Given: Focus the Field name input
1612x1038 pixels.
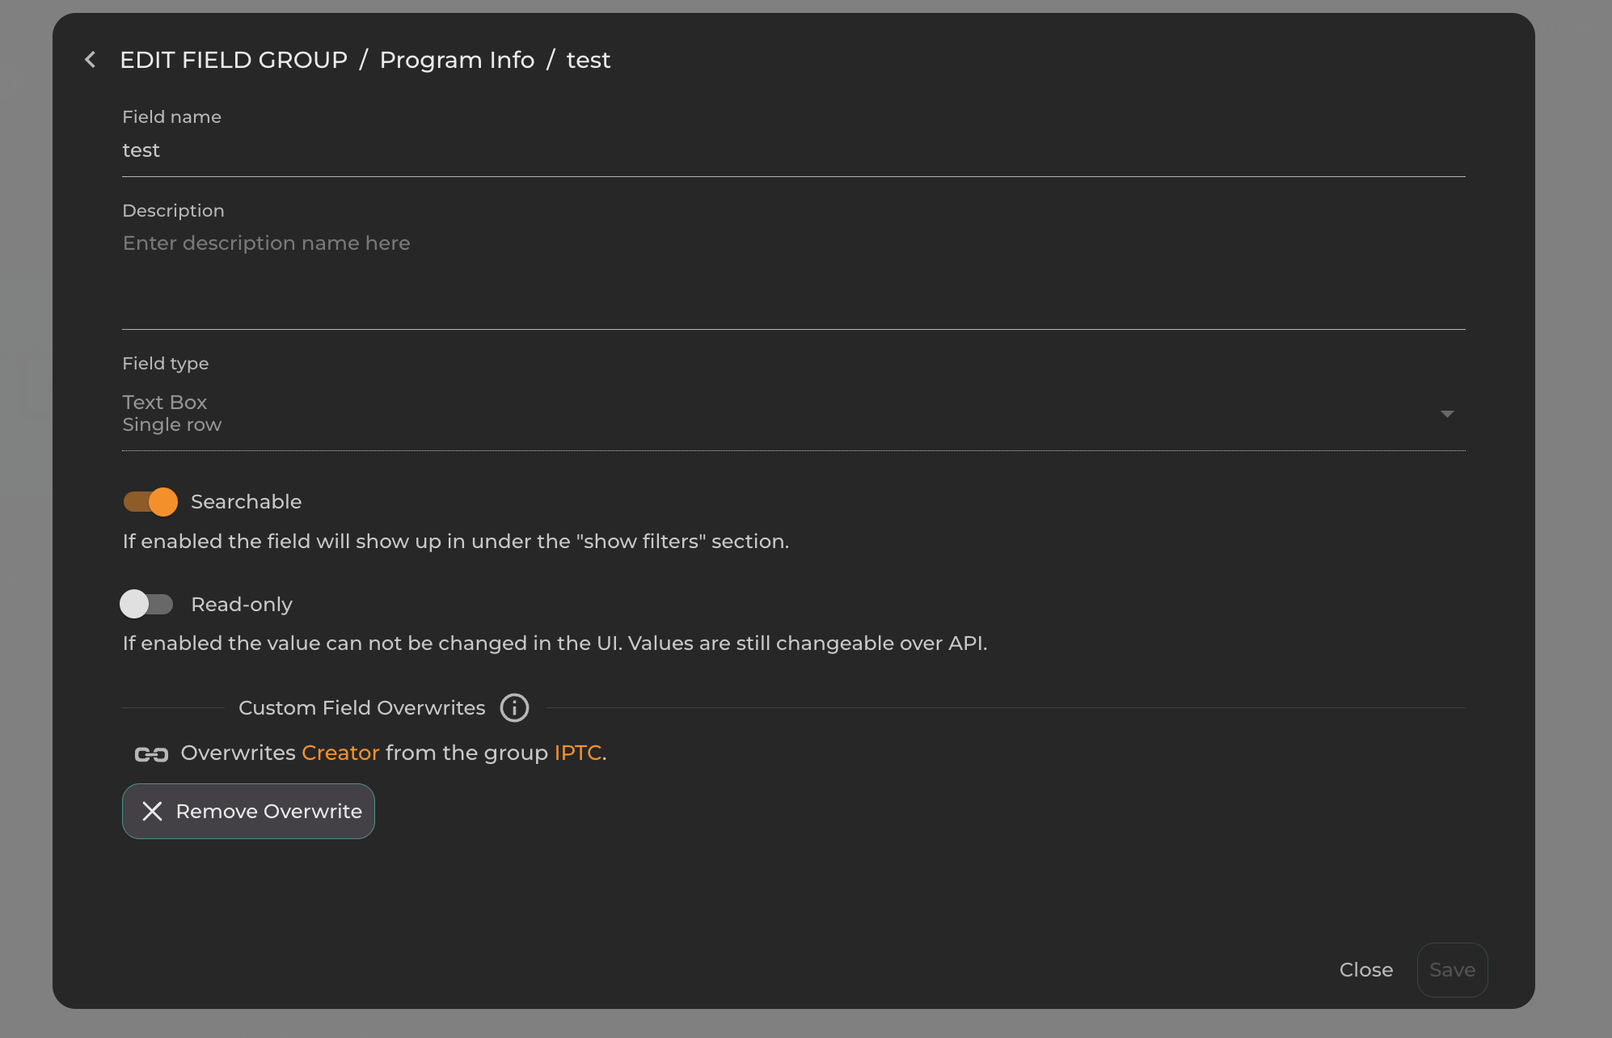Looking at the screenshot, I should pyautogui.click(x=792, y=151).
